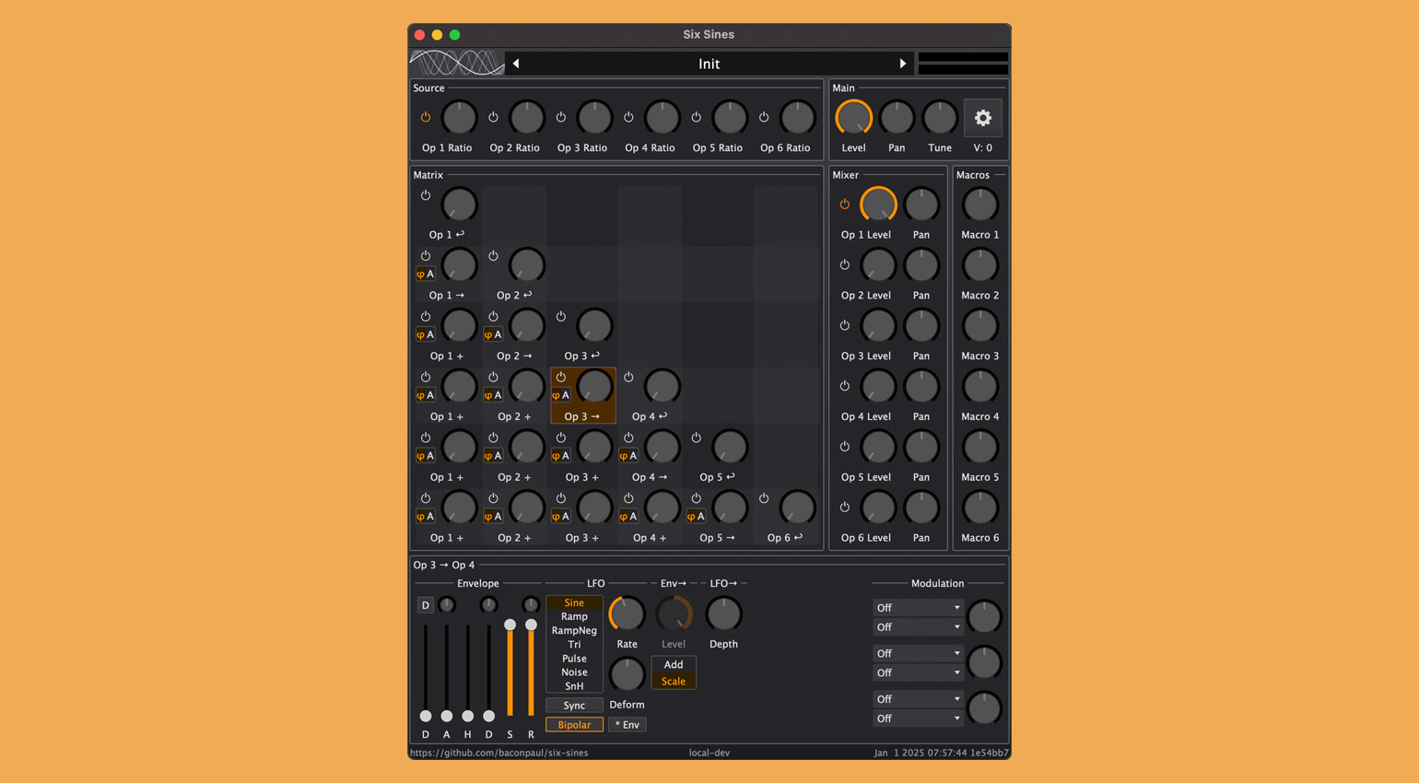
Task: Toggle power icon for Op 3 feedback knob
Action: click(x=561, y=316)
